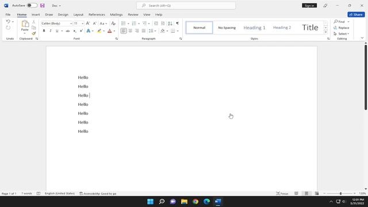Click the Cut scissors icon
The image size is (368, 207).
(x=34, y=22)
